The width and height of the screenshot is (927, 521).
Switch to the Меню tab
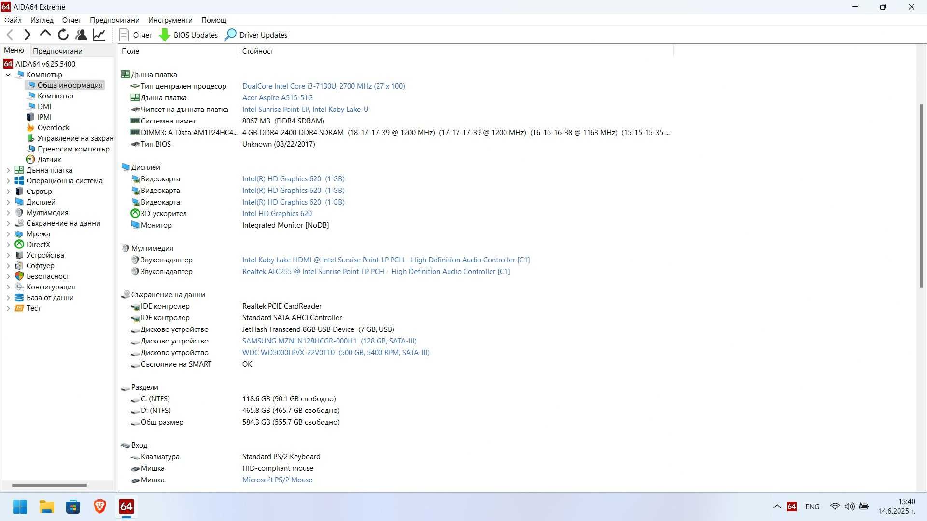[14, 50]
